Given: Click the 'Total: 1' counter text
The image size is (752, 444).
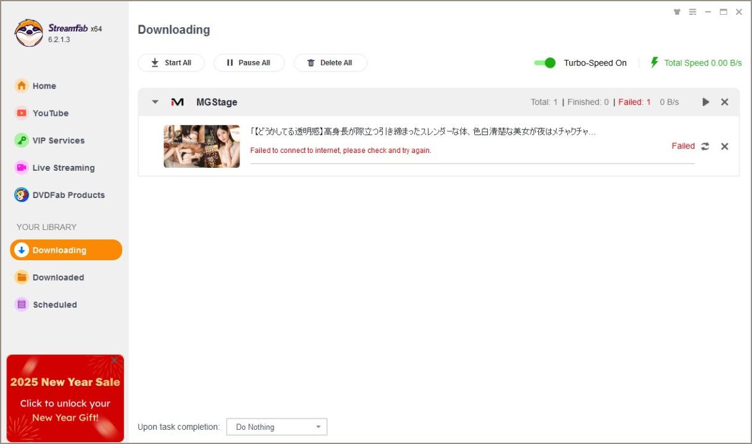Looking at the screenshot, I should pyautogui.click(x=544, y=102).
